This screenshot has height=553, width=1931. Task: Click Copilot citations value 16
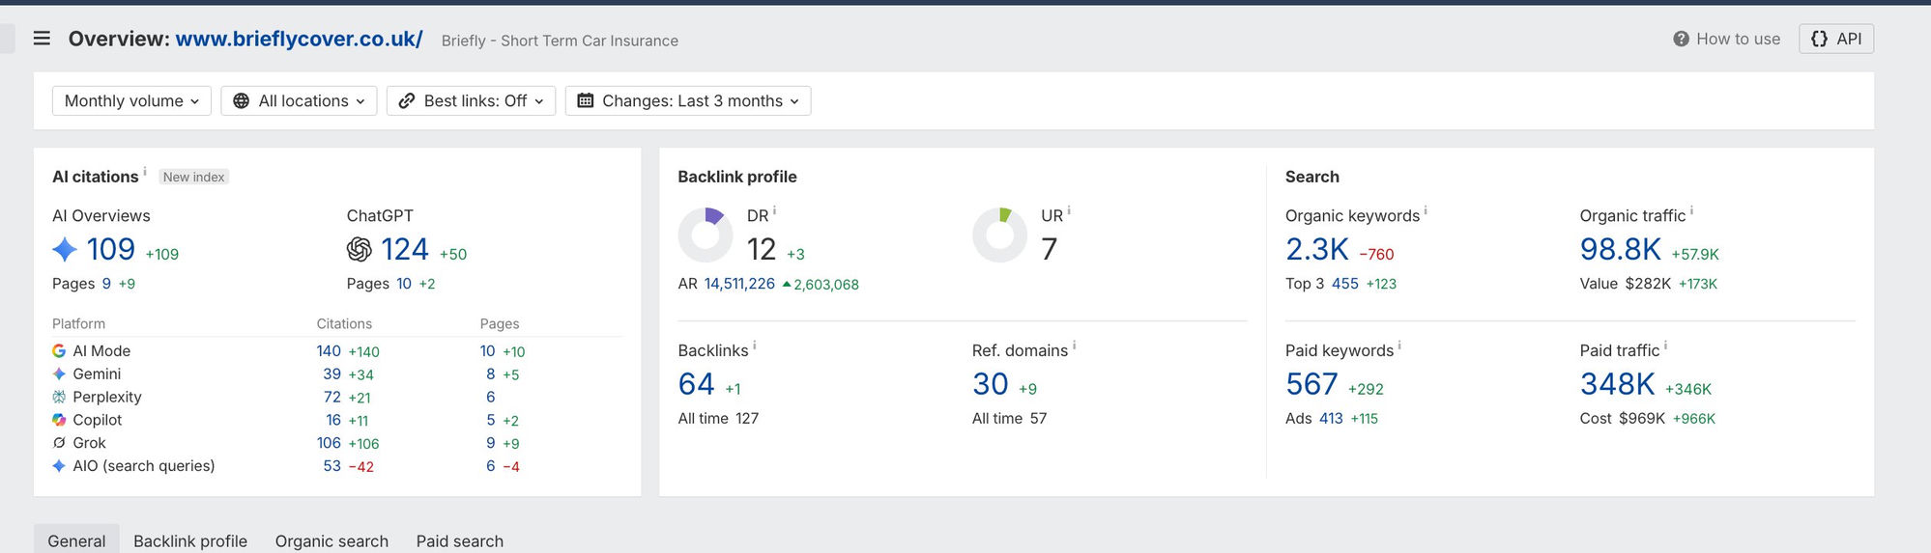coord(333,420)
